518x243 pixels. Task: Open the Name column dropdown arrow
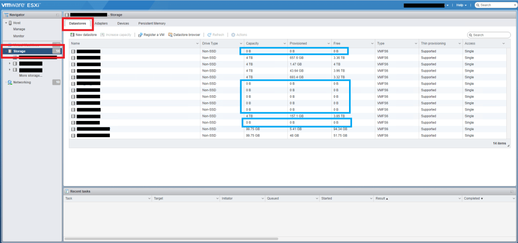click(198, 44)
